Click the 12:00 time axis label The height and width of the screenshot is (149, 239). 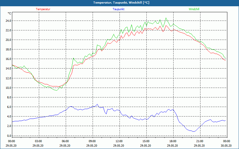pyautogui.click(x=119, y=141)
